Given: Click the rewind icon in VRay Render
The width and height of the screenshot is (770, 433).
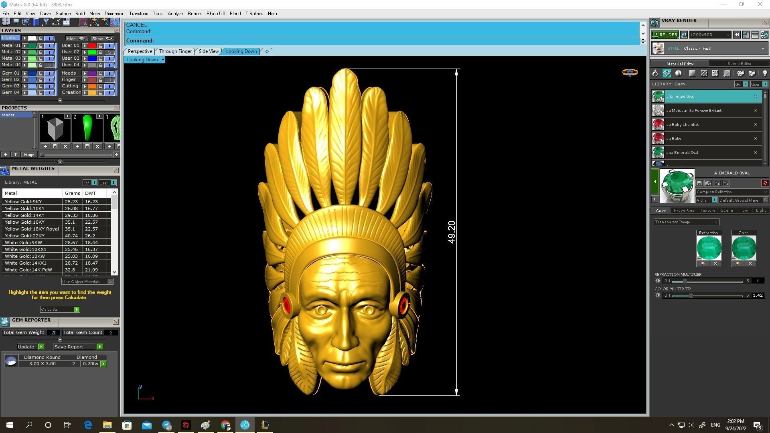Looking at the screenshot, I should click(737, 35).
